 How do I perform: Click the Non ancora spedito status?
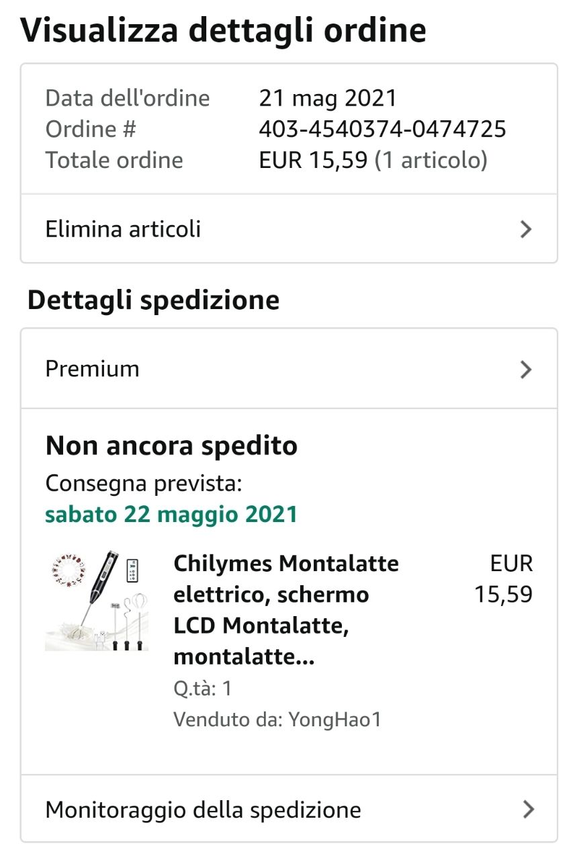171,445
